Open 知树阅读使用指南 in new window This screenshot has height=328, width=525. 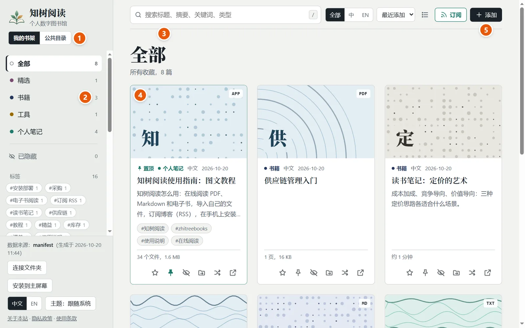pos(233,273)
